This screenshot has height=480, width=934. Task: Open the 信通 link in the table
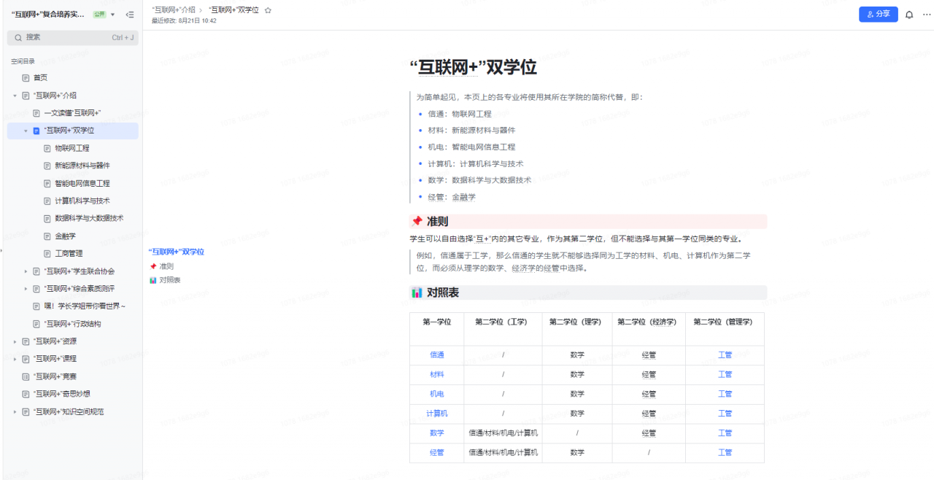click(x=436, y=355)
